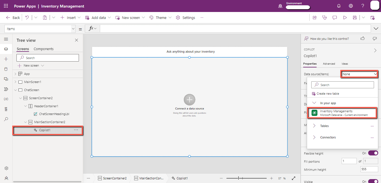This screenshot has height=183, width=381.
Task: Open the App checker stethoscope icon
Action: point(324,18)
